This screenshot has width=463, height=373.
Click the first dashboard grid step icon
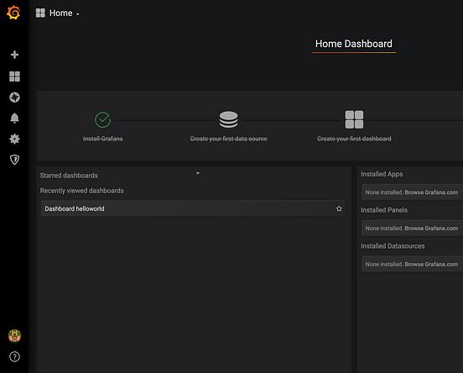[354, 119]
